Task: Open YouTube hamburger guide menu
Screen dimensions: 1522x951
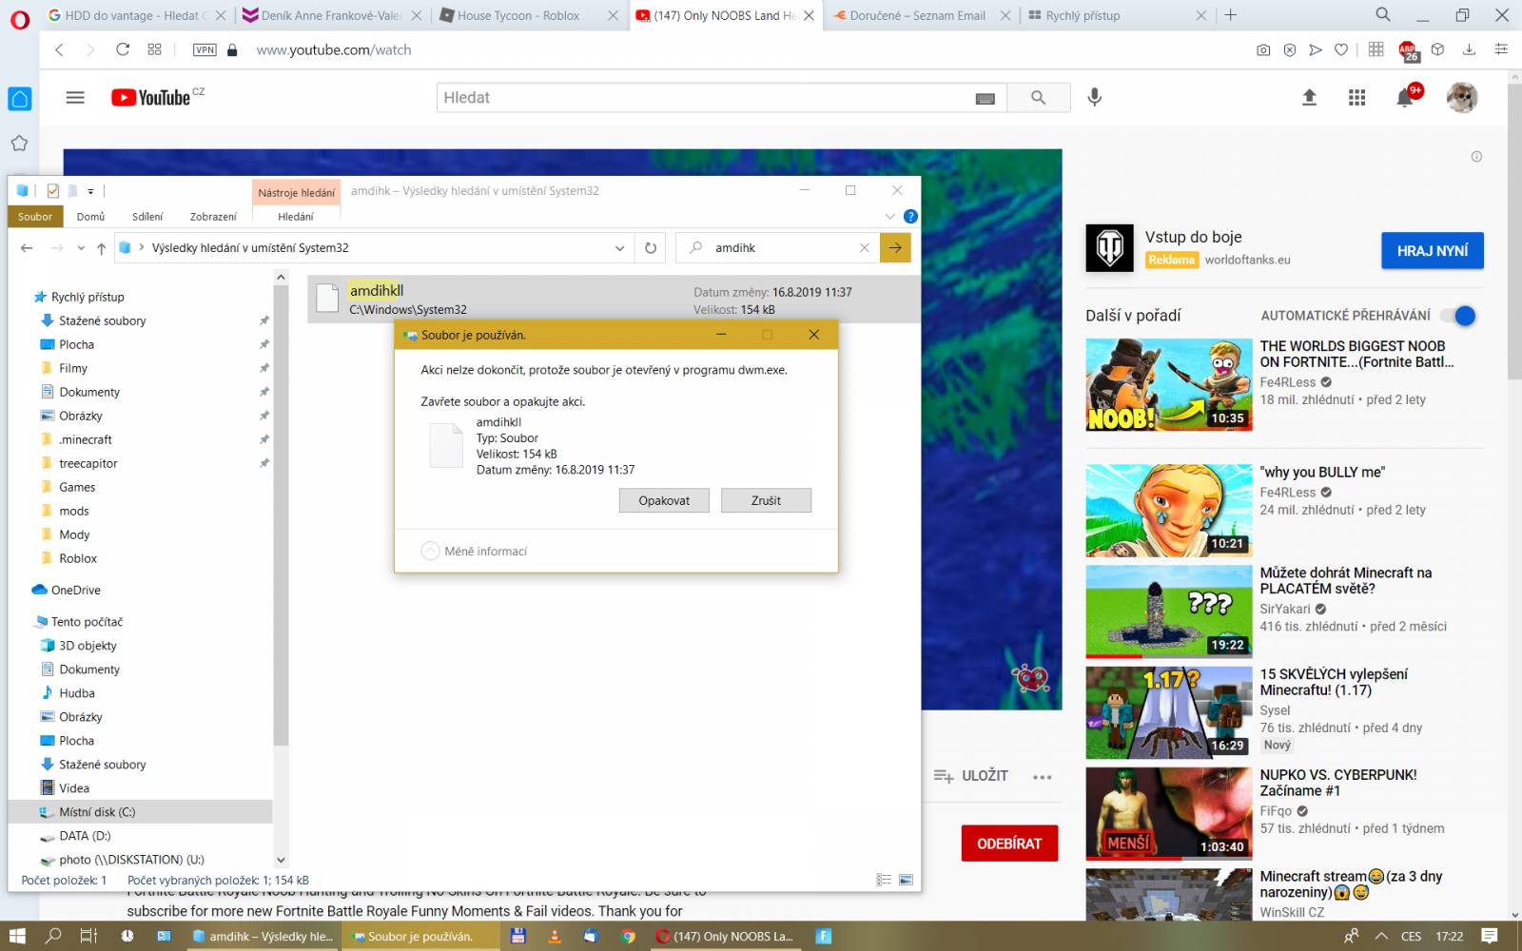Action: [x=75, y=97]
